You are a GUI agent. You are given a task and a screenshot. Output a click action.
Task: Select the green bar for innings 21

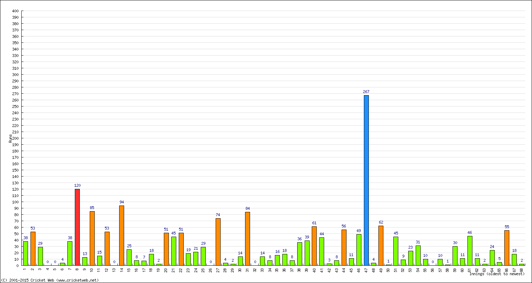(x=174, y=251)
